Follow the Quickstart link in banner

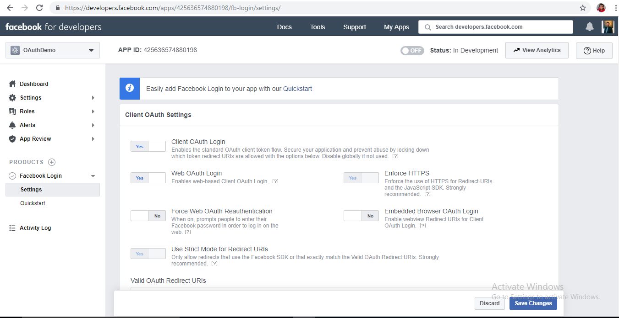pyautogui.click(x=297, y=89)
